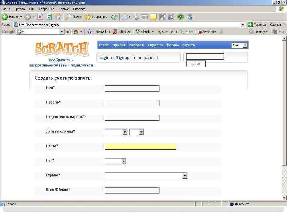Open the Edit (Правка) menu
This screenshot has height=215, width=287.
[20, 9]
